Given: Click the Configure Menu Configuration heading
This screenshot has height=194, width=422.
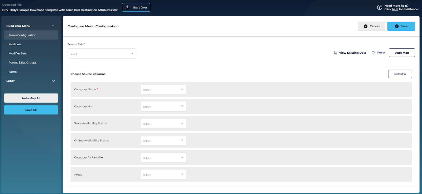Looking at the screenshot, I should coord(93,26).
